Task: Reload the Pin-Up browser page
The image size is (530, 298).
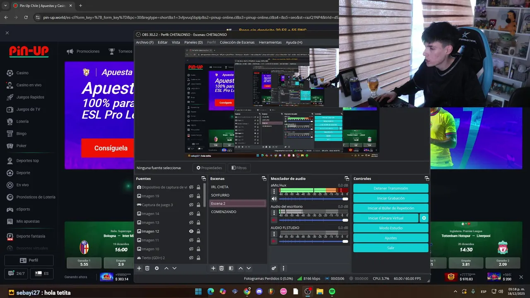Action: tap(26, 17)
